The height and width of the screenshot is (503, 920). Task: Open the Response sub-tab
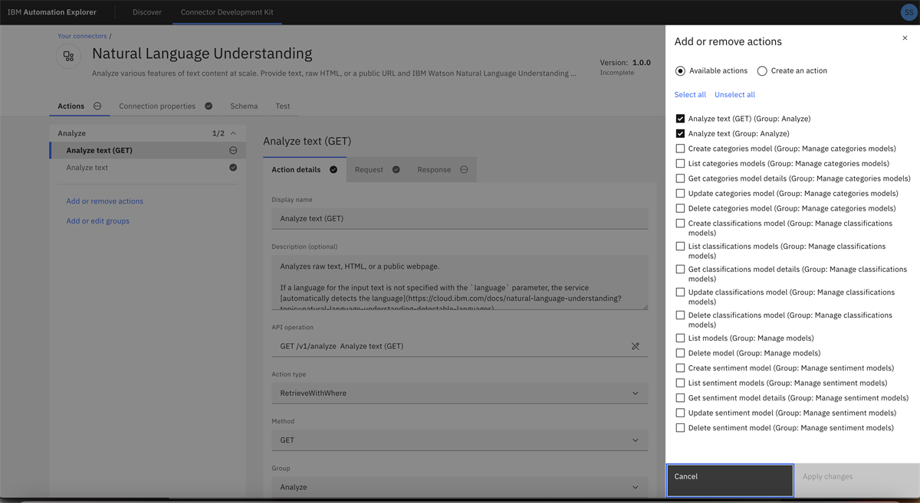click(x=442, y=170)
